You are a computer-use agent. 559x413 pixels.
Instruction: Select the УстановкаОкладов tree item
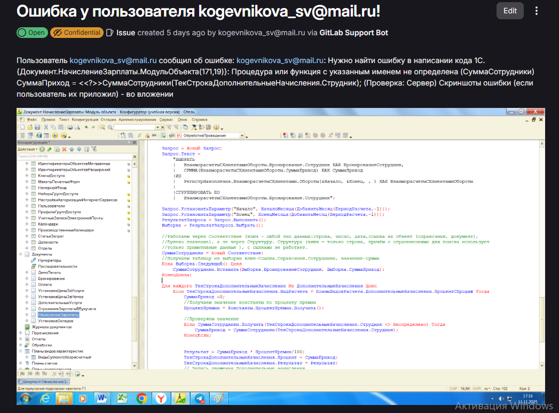pyautogui.click(x=56, y=321)
